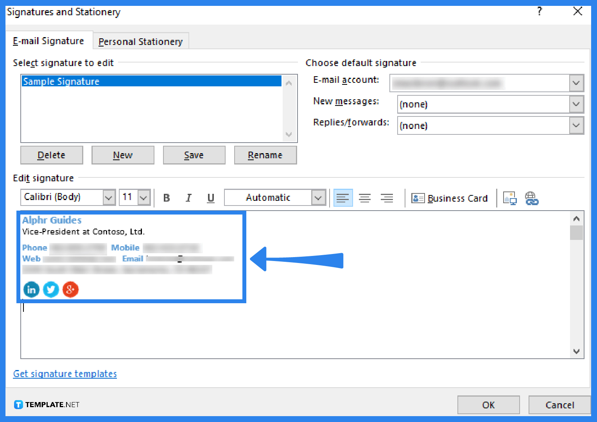Open the Replies/forwards signature dropdown
This screenshot has height=422, width=597.
click(576, 125)
